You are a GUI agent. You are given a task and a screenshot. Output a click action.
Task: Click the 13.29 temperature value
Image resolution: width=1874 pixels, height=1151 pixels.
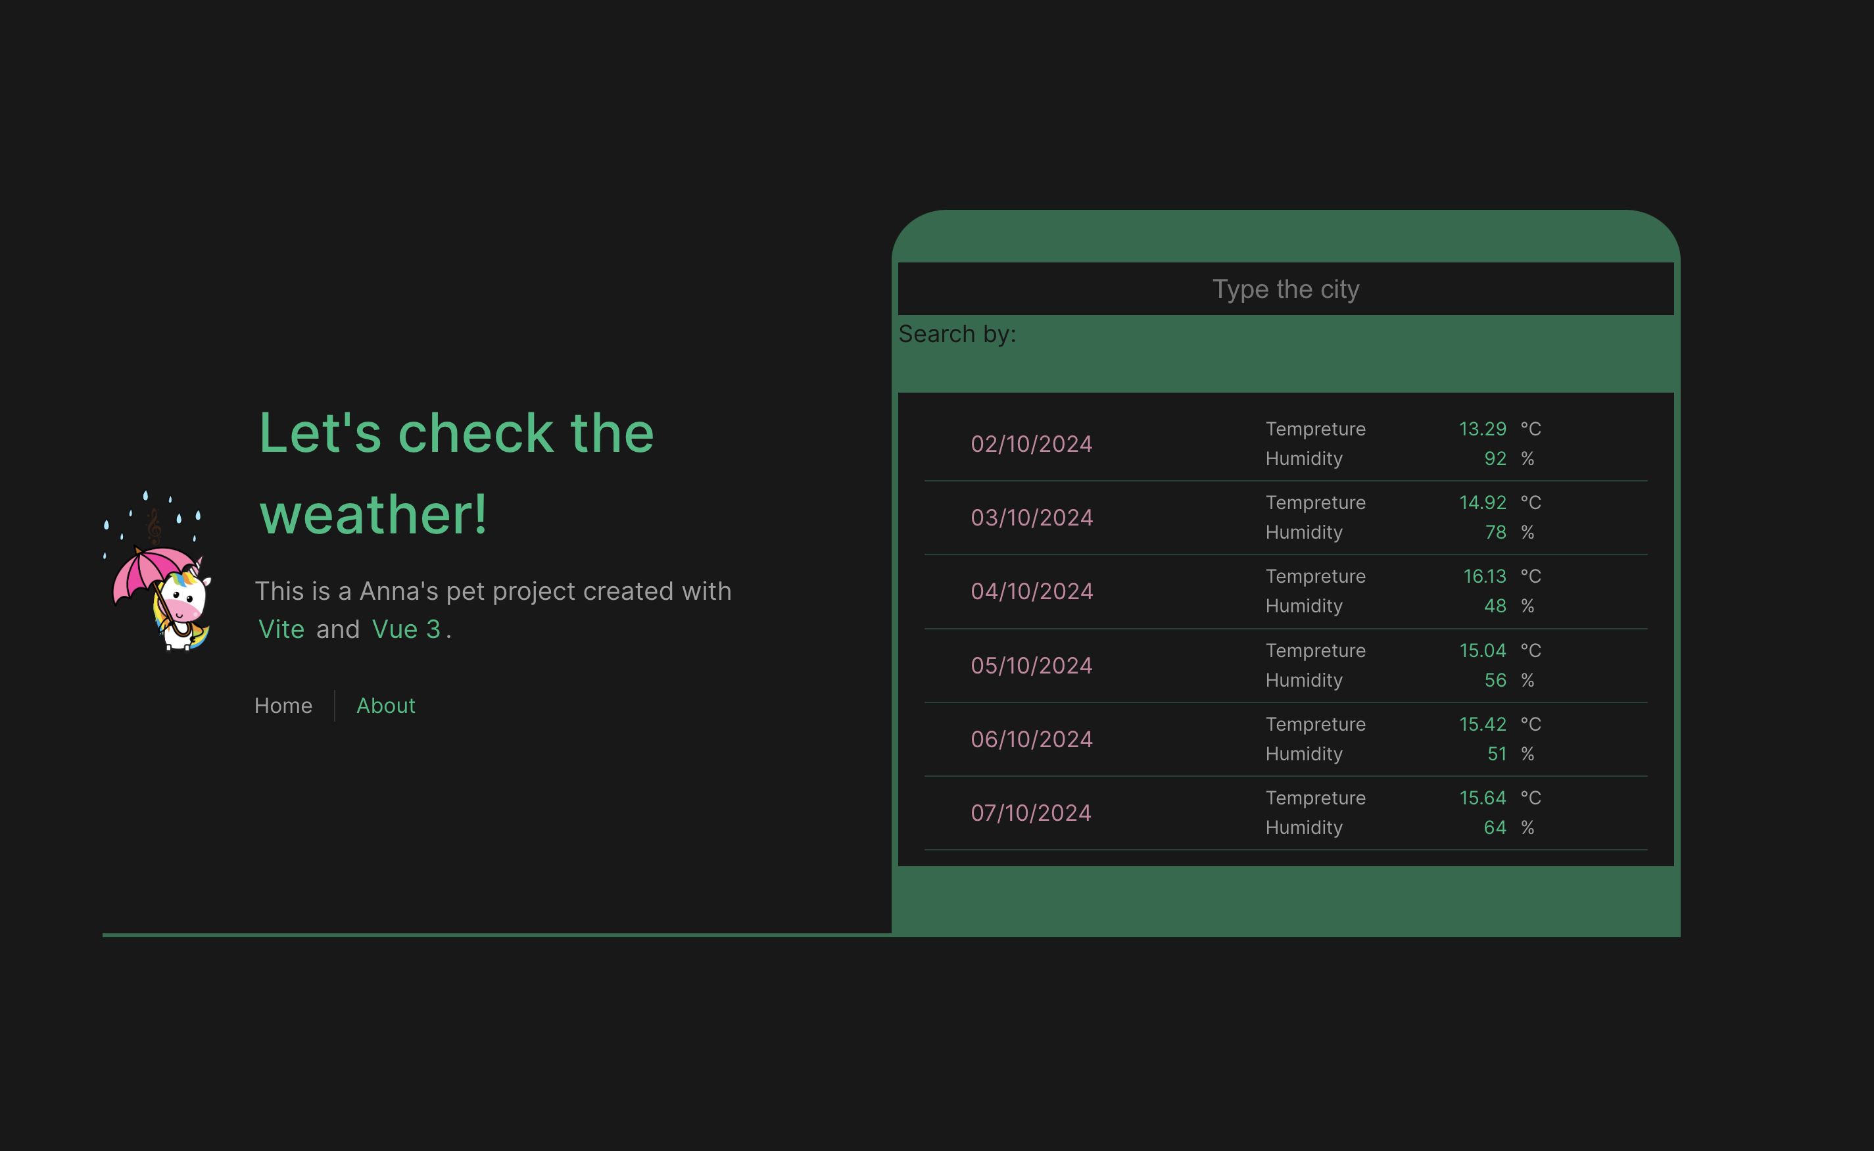click(x=1482, y=429)
